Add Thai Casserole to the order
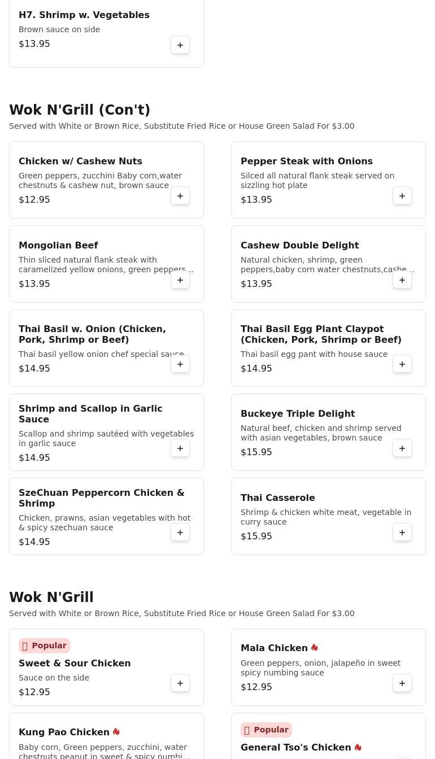Screen dimensions: 435x759 pos(402,533)
